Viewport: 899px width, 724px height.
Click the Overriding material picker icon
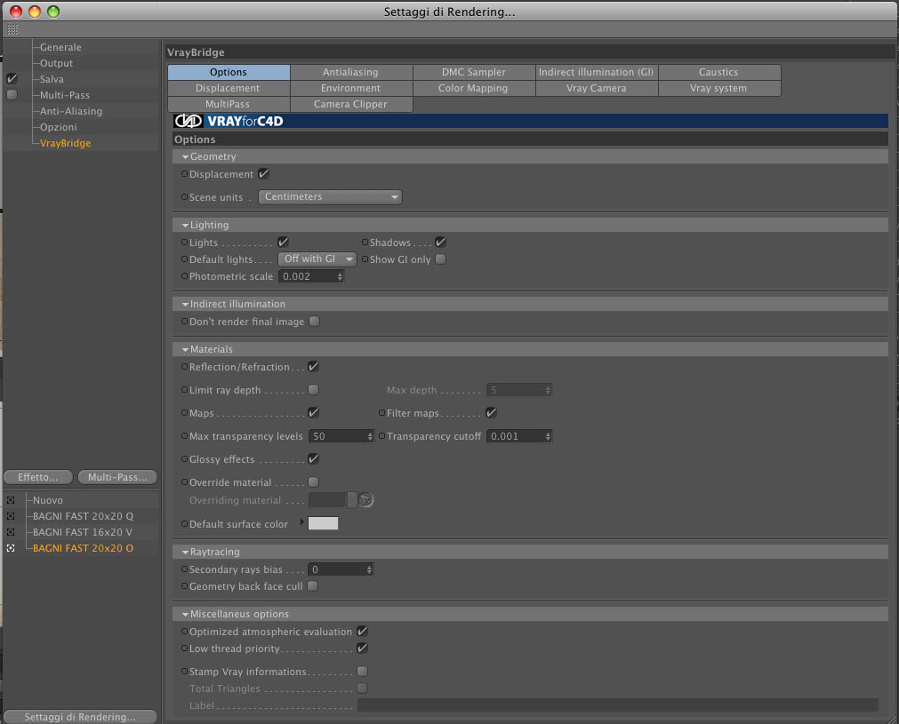pos(365,500)
